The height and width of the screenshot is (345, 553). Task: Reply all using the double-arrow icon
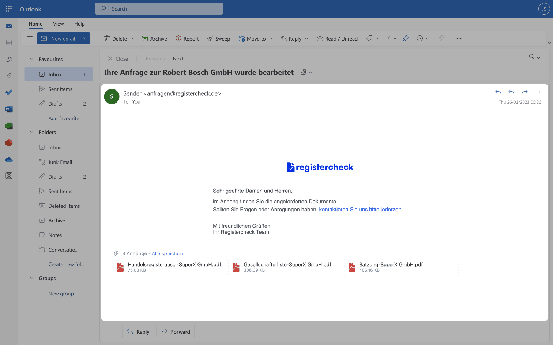pyautogui.click(x=511, y=92)
